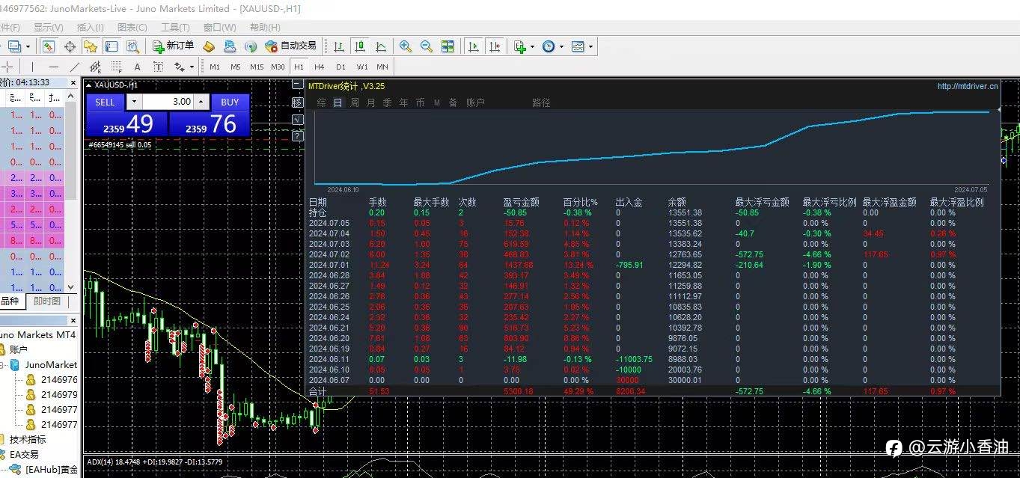Screen dimensions: 1020x478
Task: Switch timeframe to D1
Action: [x=340, y=67]
